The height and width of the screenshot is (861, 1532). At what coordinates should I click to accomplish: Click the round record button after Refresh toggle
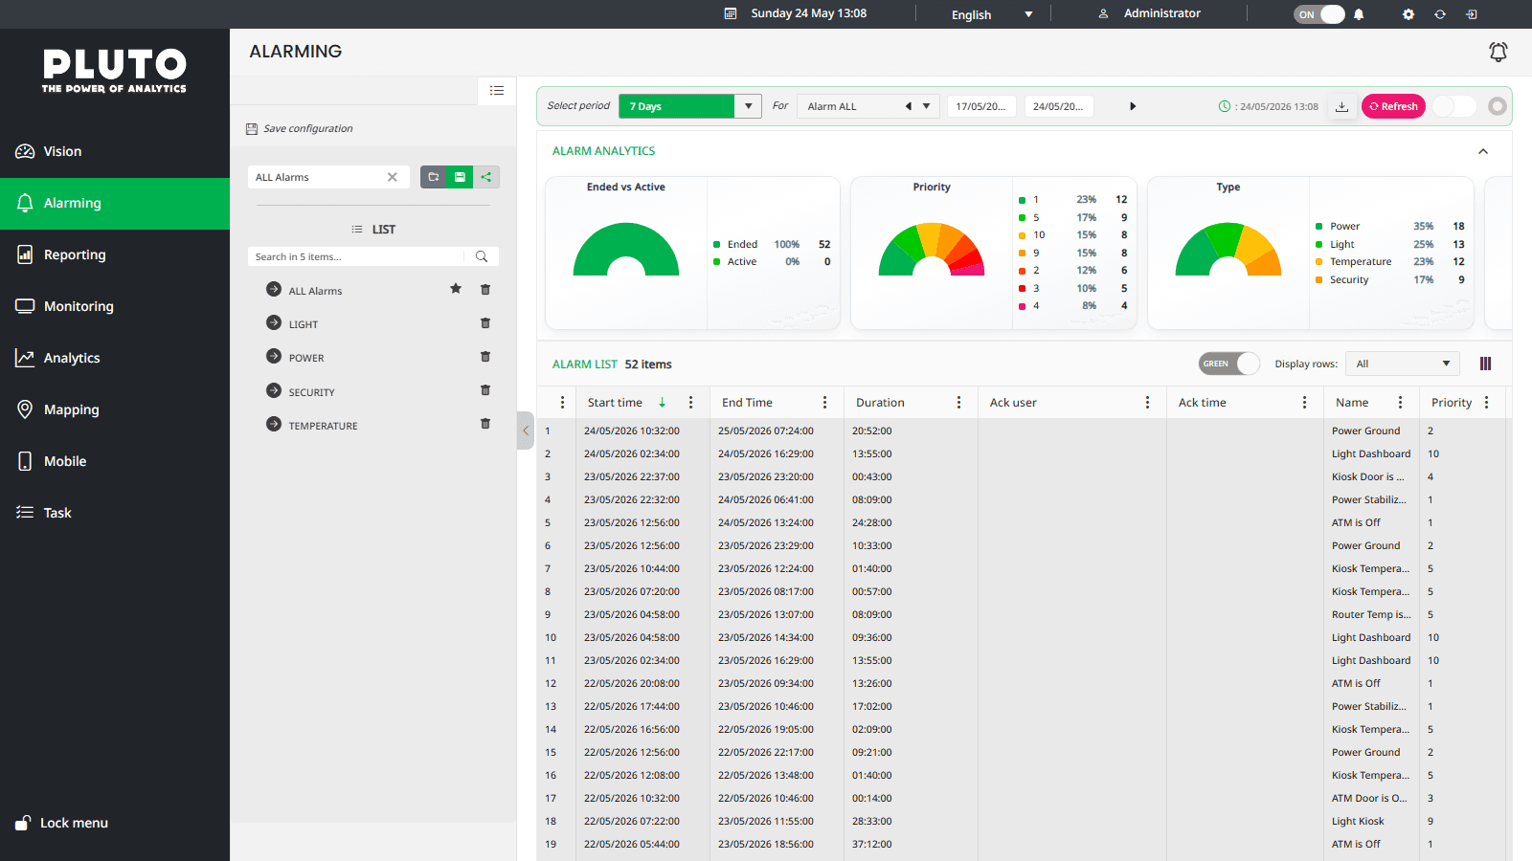1498,106
